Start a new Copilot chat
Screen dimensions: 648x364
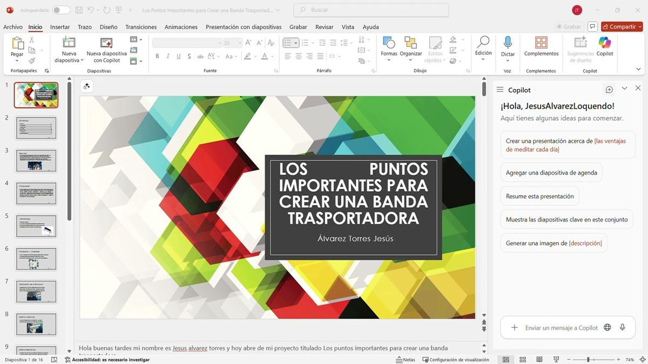609,90
